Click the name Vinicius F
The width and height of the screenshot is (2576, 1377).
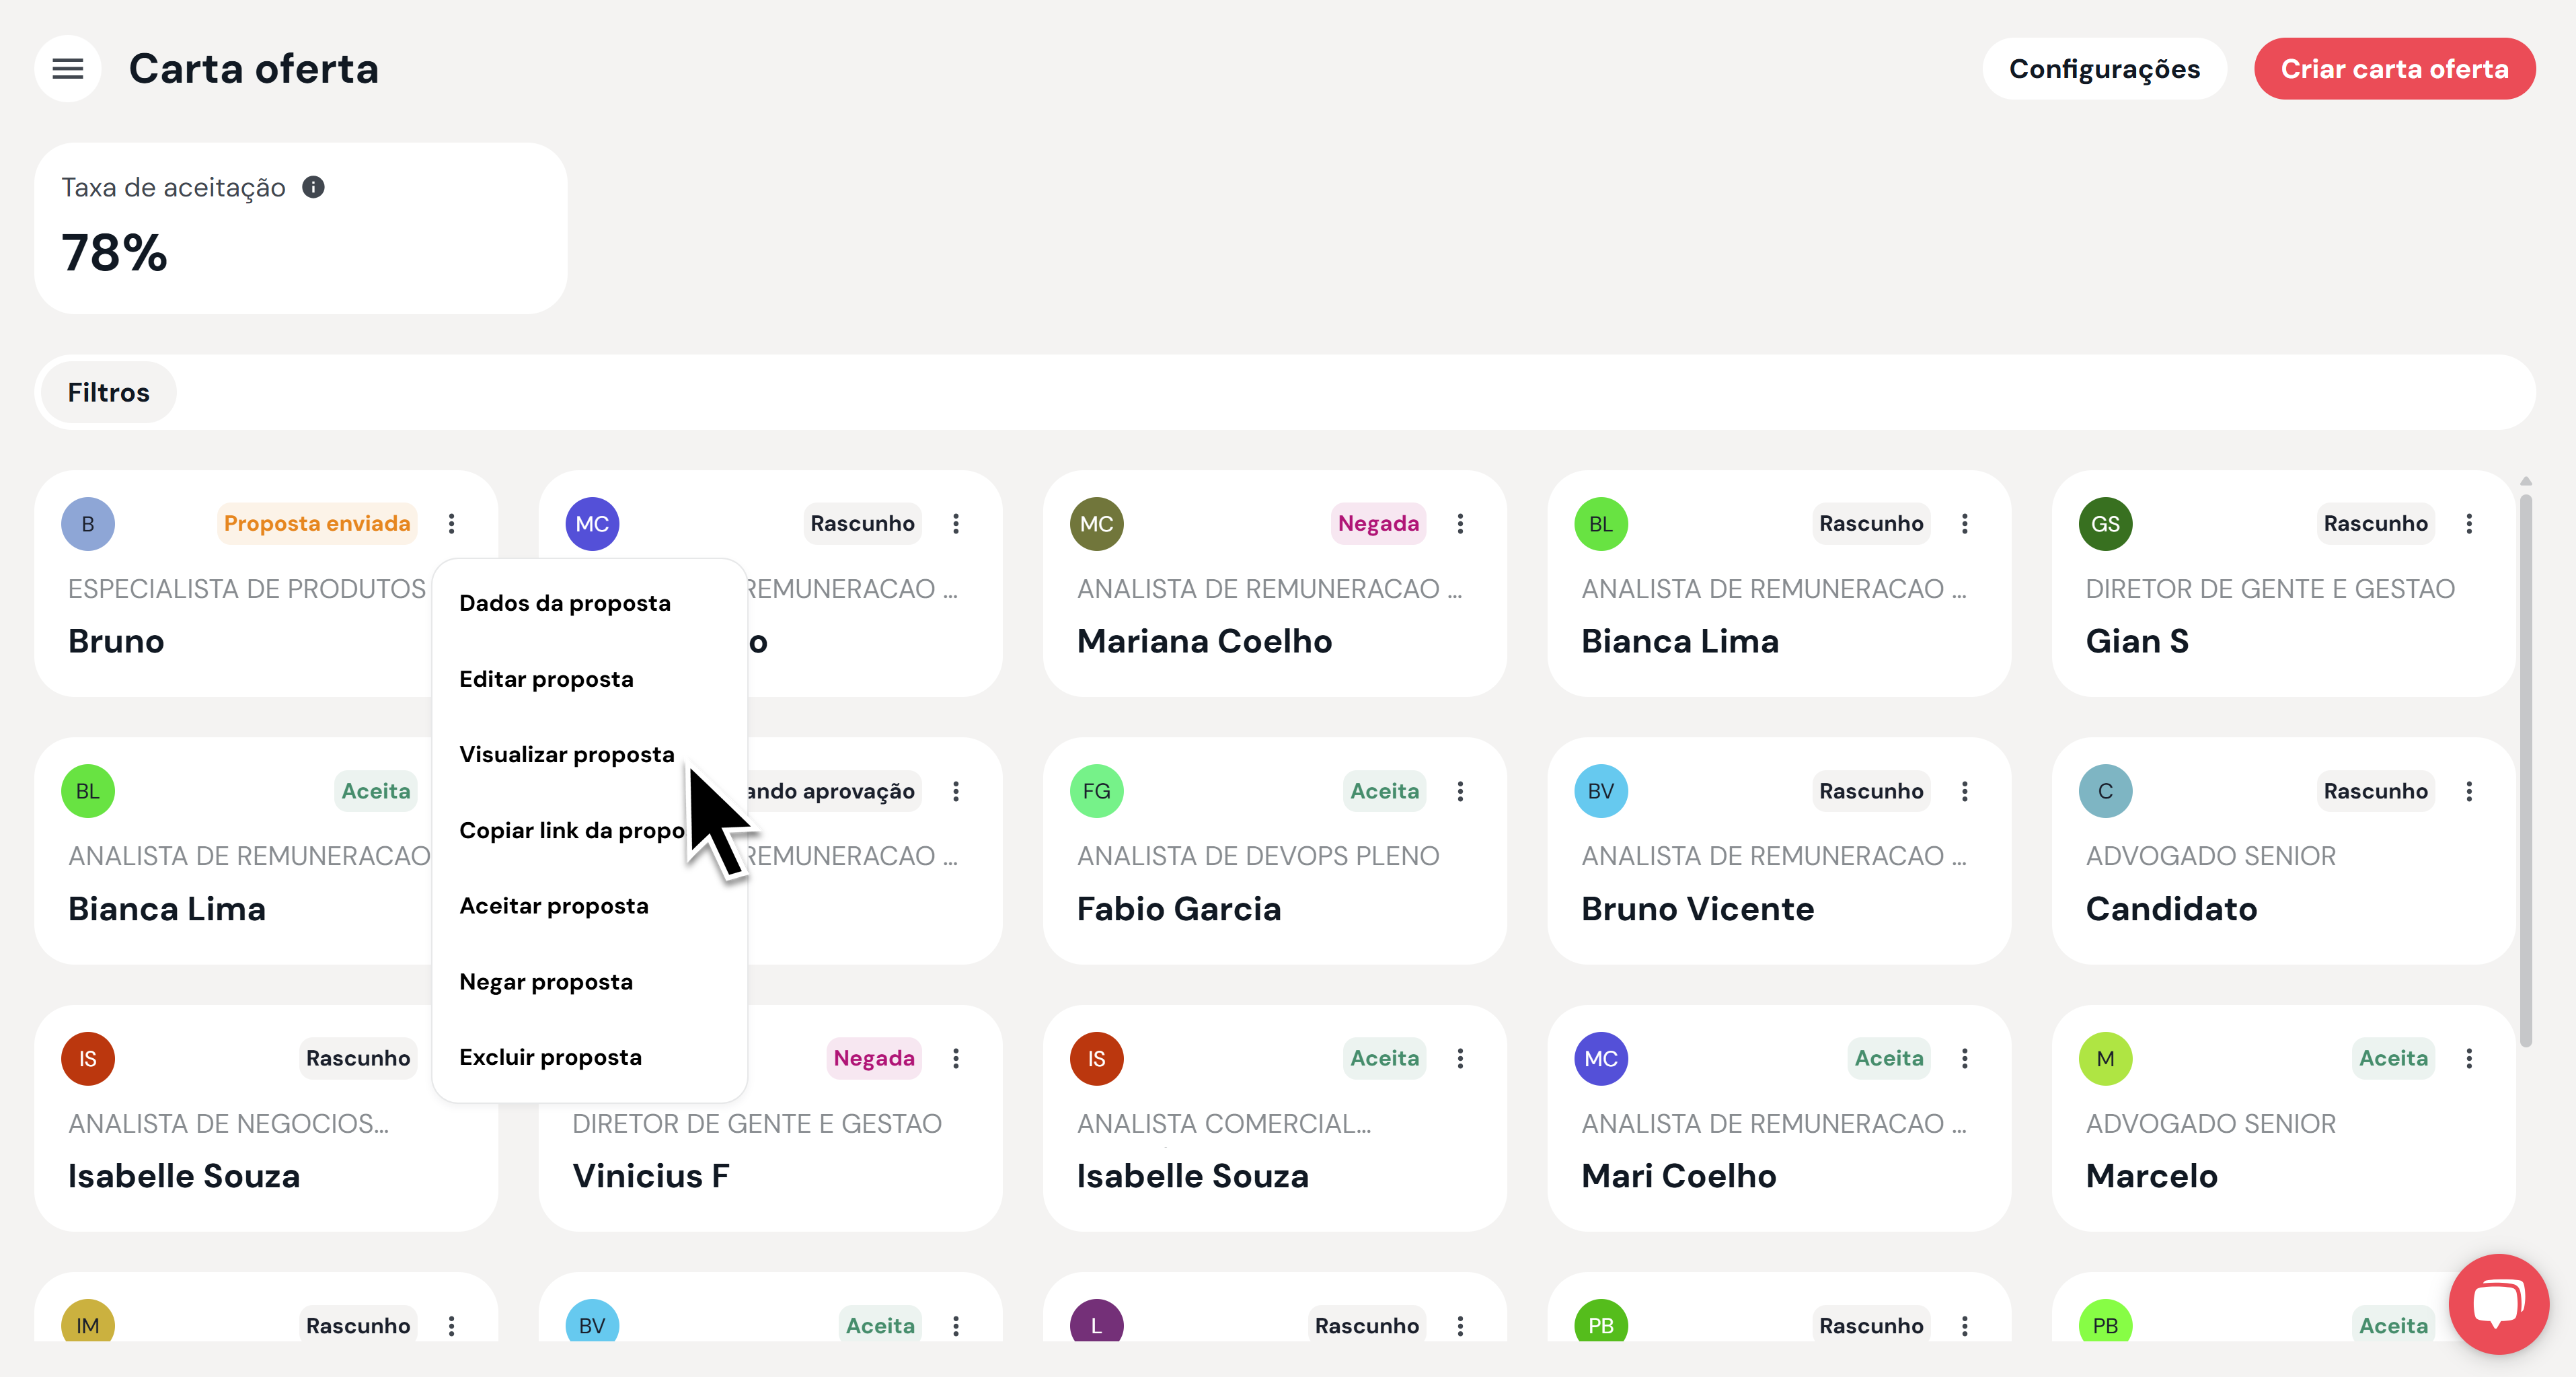pyautogui.click(x=651, y=1176)
